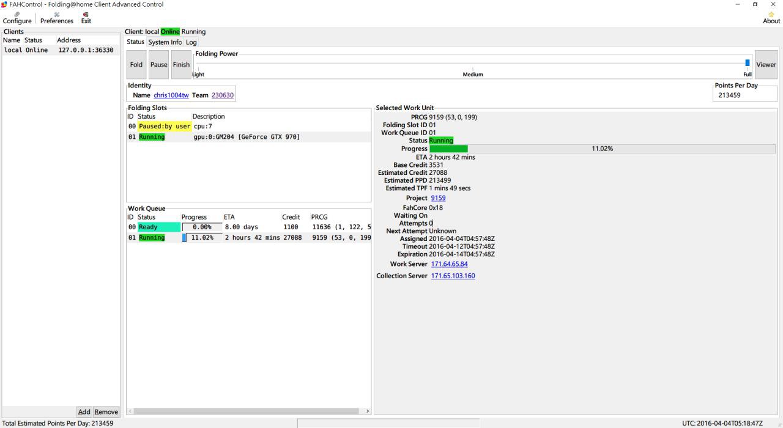The image size is (783, 428).
Task: Select folding slot 00 Paused:by user
Action: tap(248, 127)
